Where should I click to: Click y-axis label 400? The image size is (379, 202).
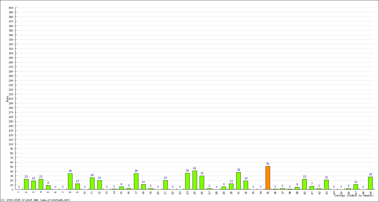[11, 8]
